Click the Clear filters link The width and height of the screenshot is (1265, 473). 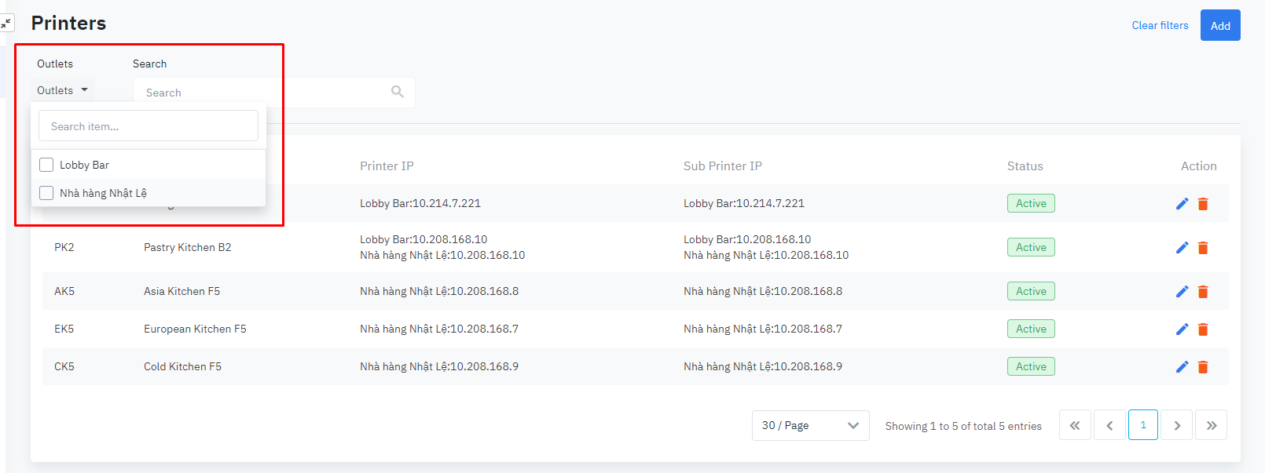[x=1160, y=25]
